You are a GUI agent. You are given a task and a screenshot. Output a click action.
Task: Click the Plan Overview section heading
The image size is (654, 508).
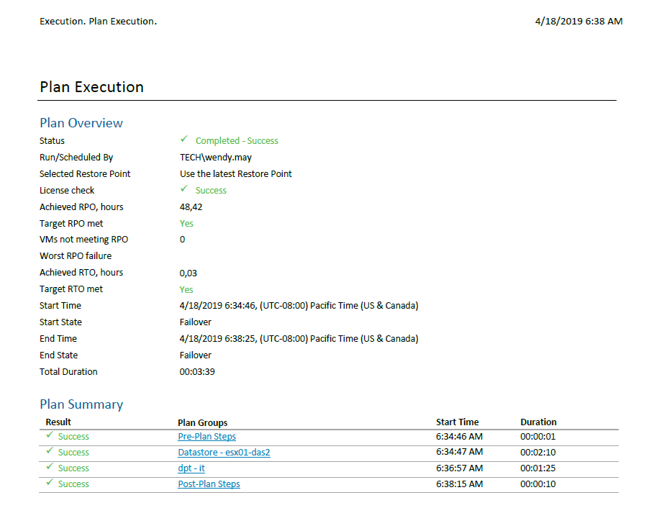(81, 123)
